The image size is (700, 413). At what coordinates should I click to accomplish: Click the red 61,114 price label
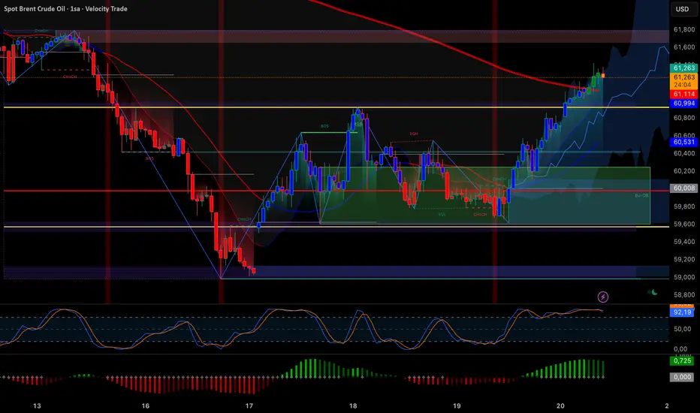(683, 94)
